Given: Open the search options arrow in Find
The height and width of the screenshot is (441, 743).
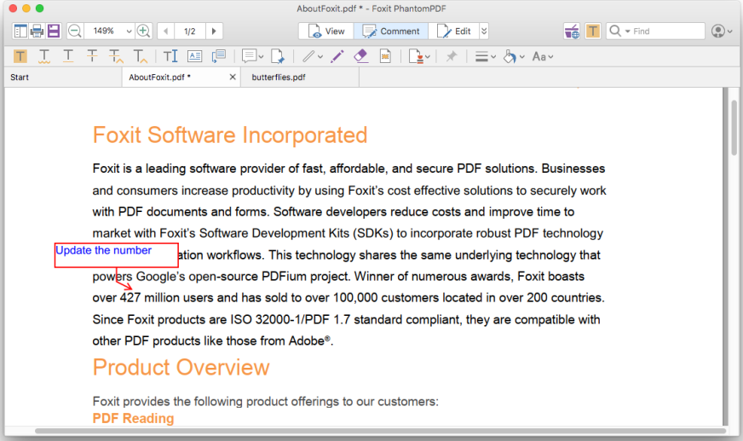Looking at the screenshot, I should 627,31.
